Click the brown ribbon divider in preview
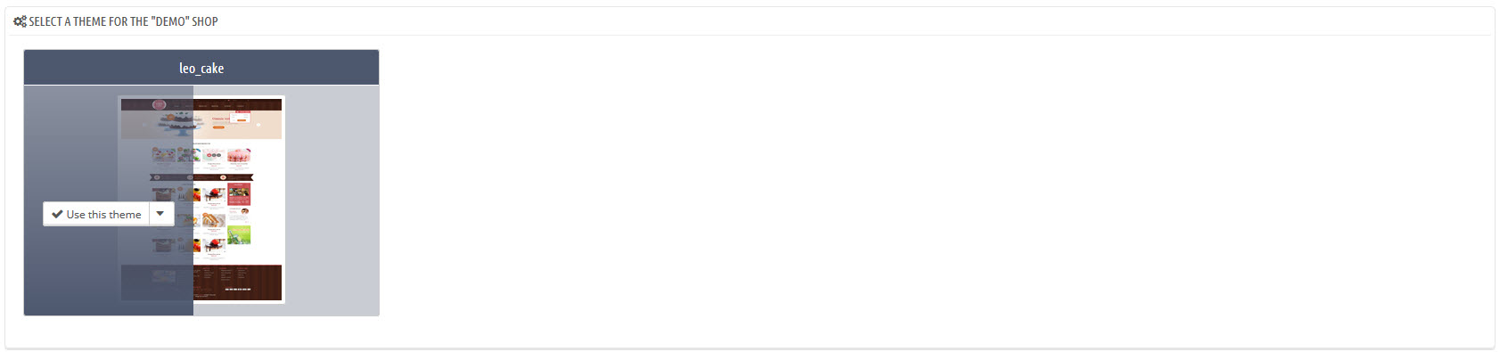 [201, 177]
